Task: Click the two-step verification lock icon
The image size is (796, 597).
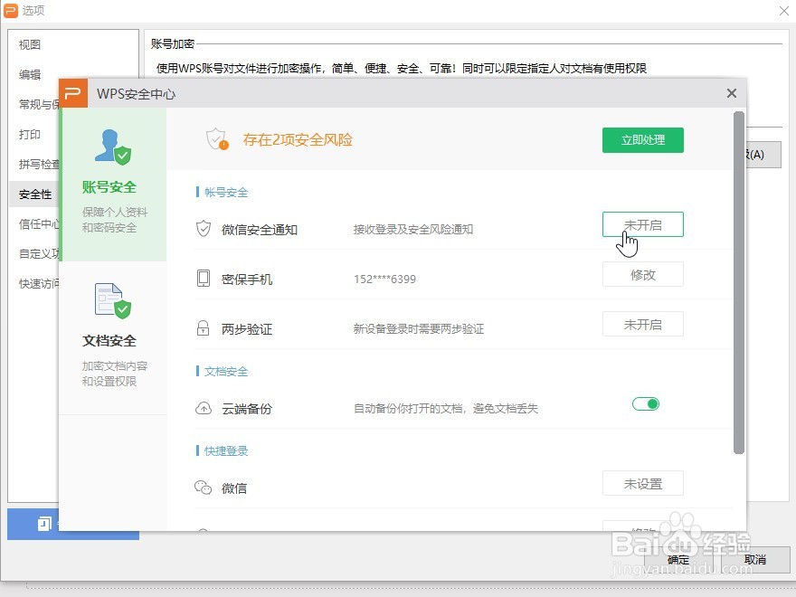Action: (203, 328)
